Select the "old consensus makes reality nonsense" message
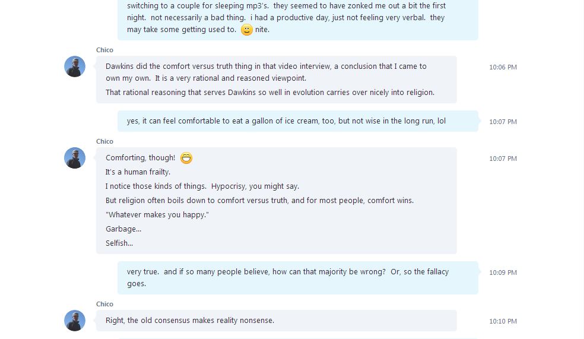 point(190,321)
